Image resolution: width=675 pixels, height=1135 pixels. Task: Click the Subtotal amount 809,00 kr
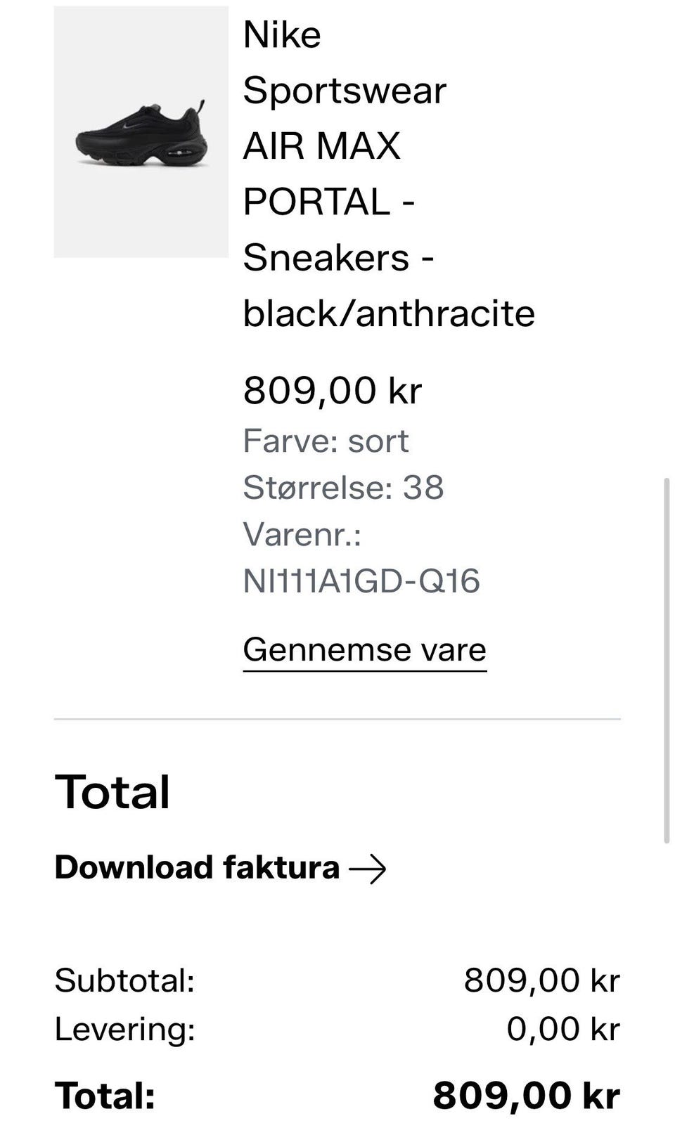click(x=541, y=980)
